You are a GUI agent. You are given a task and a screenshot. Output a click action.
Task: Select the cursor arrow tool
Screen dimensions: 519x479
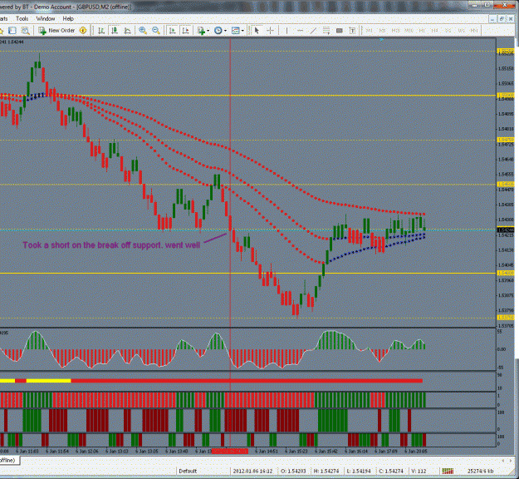tap(257, 31)
